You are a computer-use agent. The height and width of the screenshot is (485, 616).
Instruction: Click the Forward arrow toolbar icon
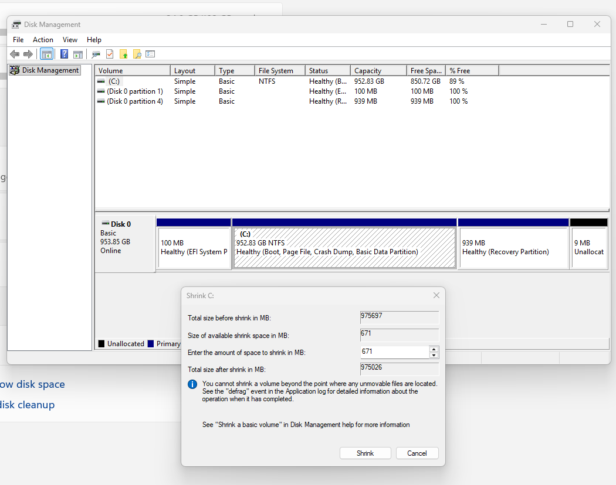28,54
